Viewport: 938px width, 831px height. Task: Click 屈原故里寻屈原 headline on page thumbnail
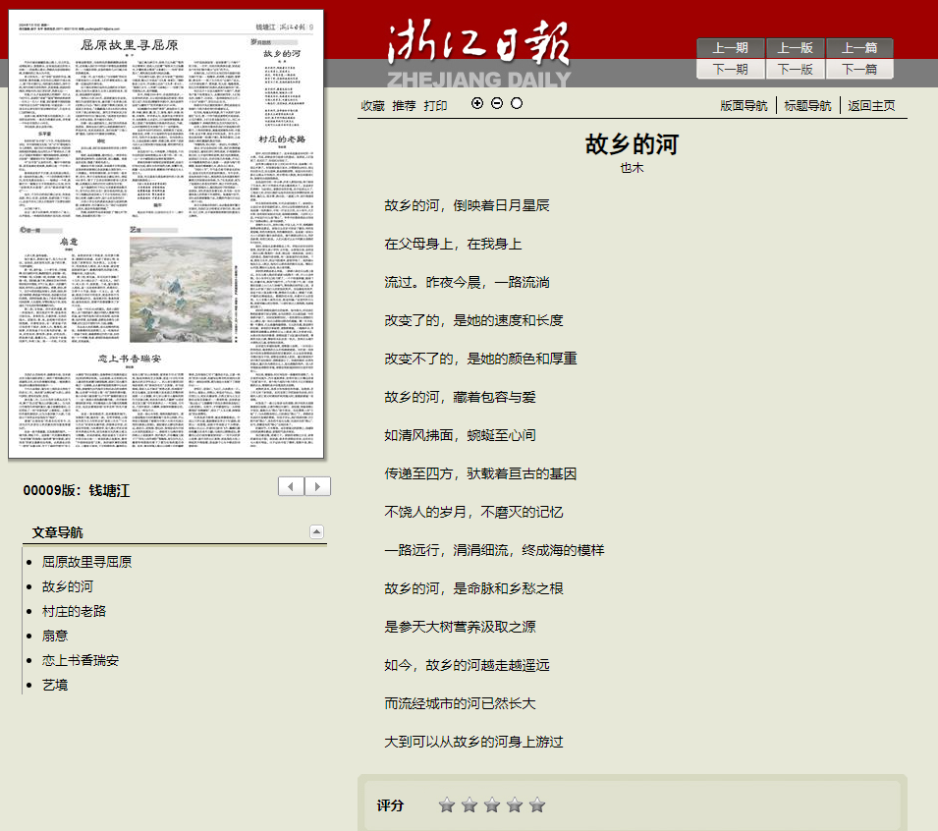[130, 45]
